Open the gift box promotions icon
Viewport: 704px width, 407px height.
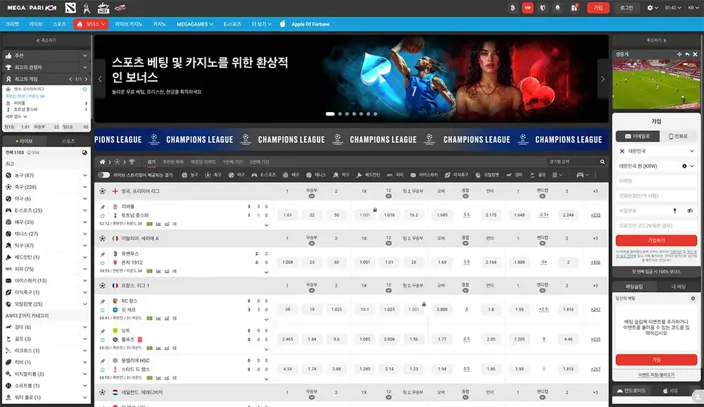coord(574,8)
